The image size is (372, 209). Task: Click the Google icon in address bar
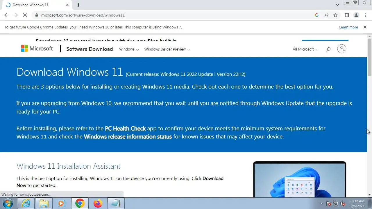click(x=317, y=15)
